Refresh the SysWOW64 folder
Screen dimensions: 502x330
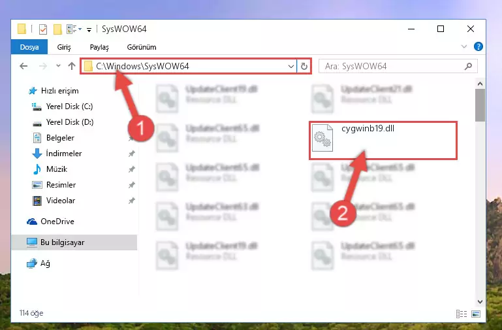pos(304,66)
